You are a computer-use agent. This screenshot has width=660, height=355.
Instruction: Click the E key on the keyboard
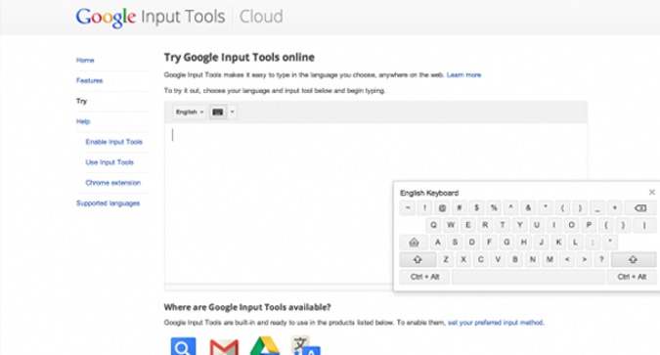coord(467,225)
